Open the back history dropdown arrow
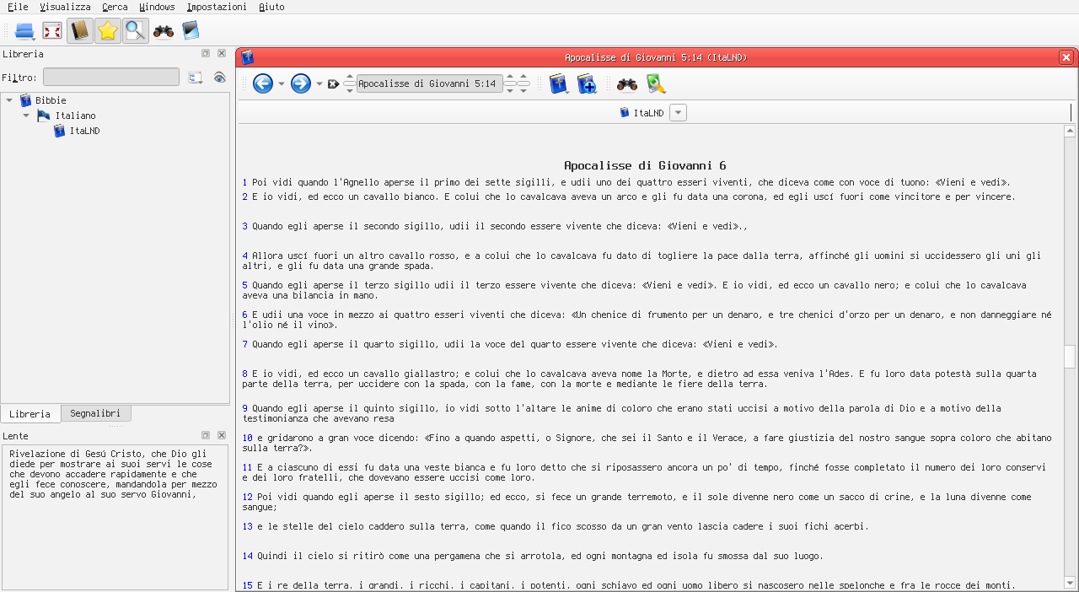1079x592 pixels. [x=282, y=83]
